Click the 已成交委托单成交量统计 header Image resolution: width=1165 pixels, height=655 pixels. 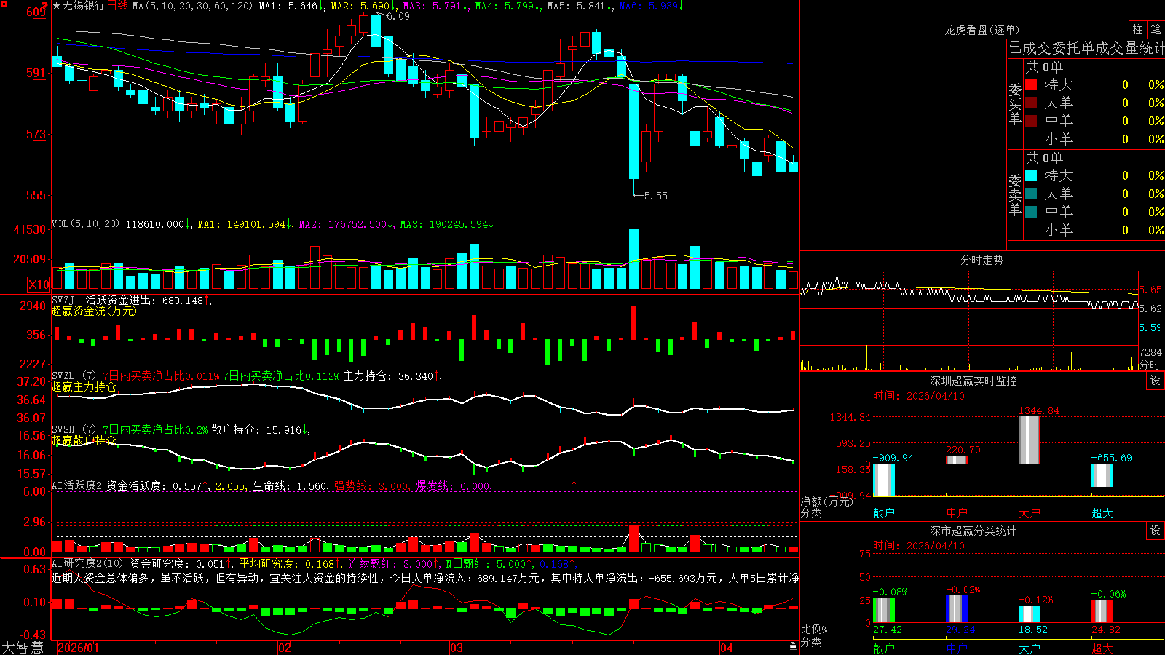coord(1086,48)
